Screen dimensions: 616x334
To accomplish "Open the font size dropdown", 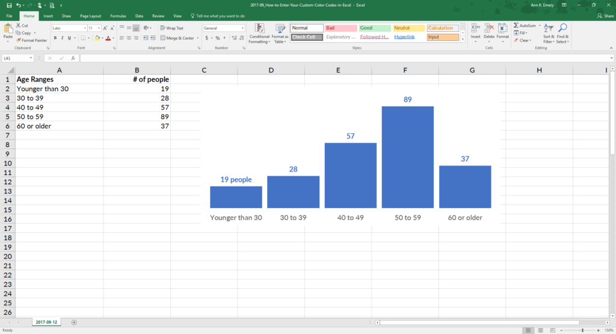I will pos(99,28).
